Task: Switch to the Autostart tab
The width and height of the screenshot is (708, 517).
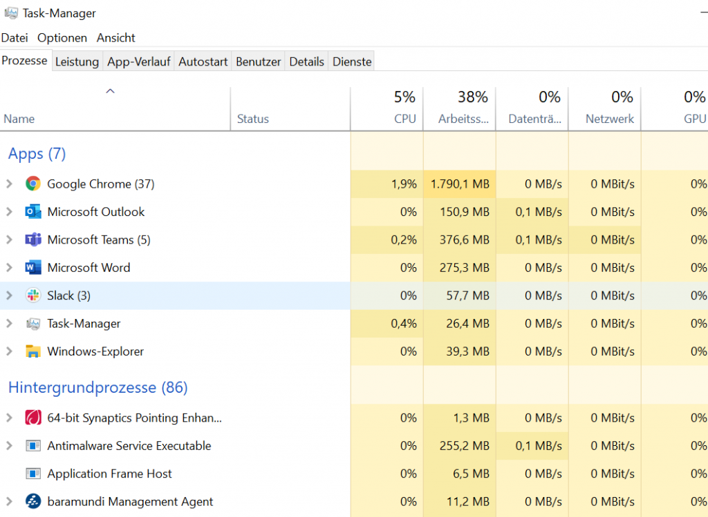Action: tap(203, 61)
